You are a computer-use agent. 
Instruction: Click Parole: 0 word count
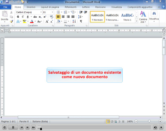(x=24, y=121)
